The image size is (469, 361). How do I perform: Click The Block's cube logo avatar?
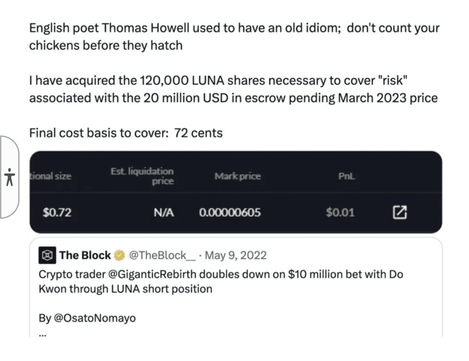pos(47,255)
